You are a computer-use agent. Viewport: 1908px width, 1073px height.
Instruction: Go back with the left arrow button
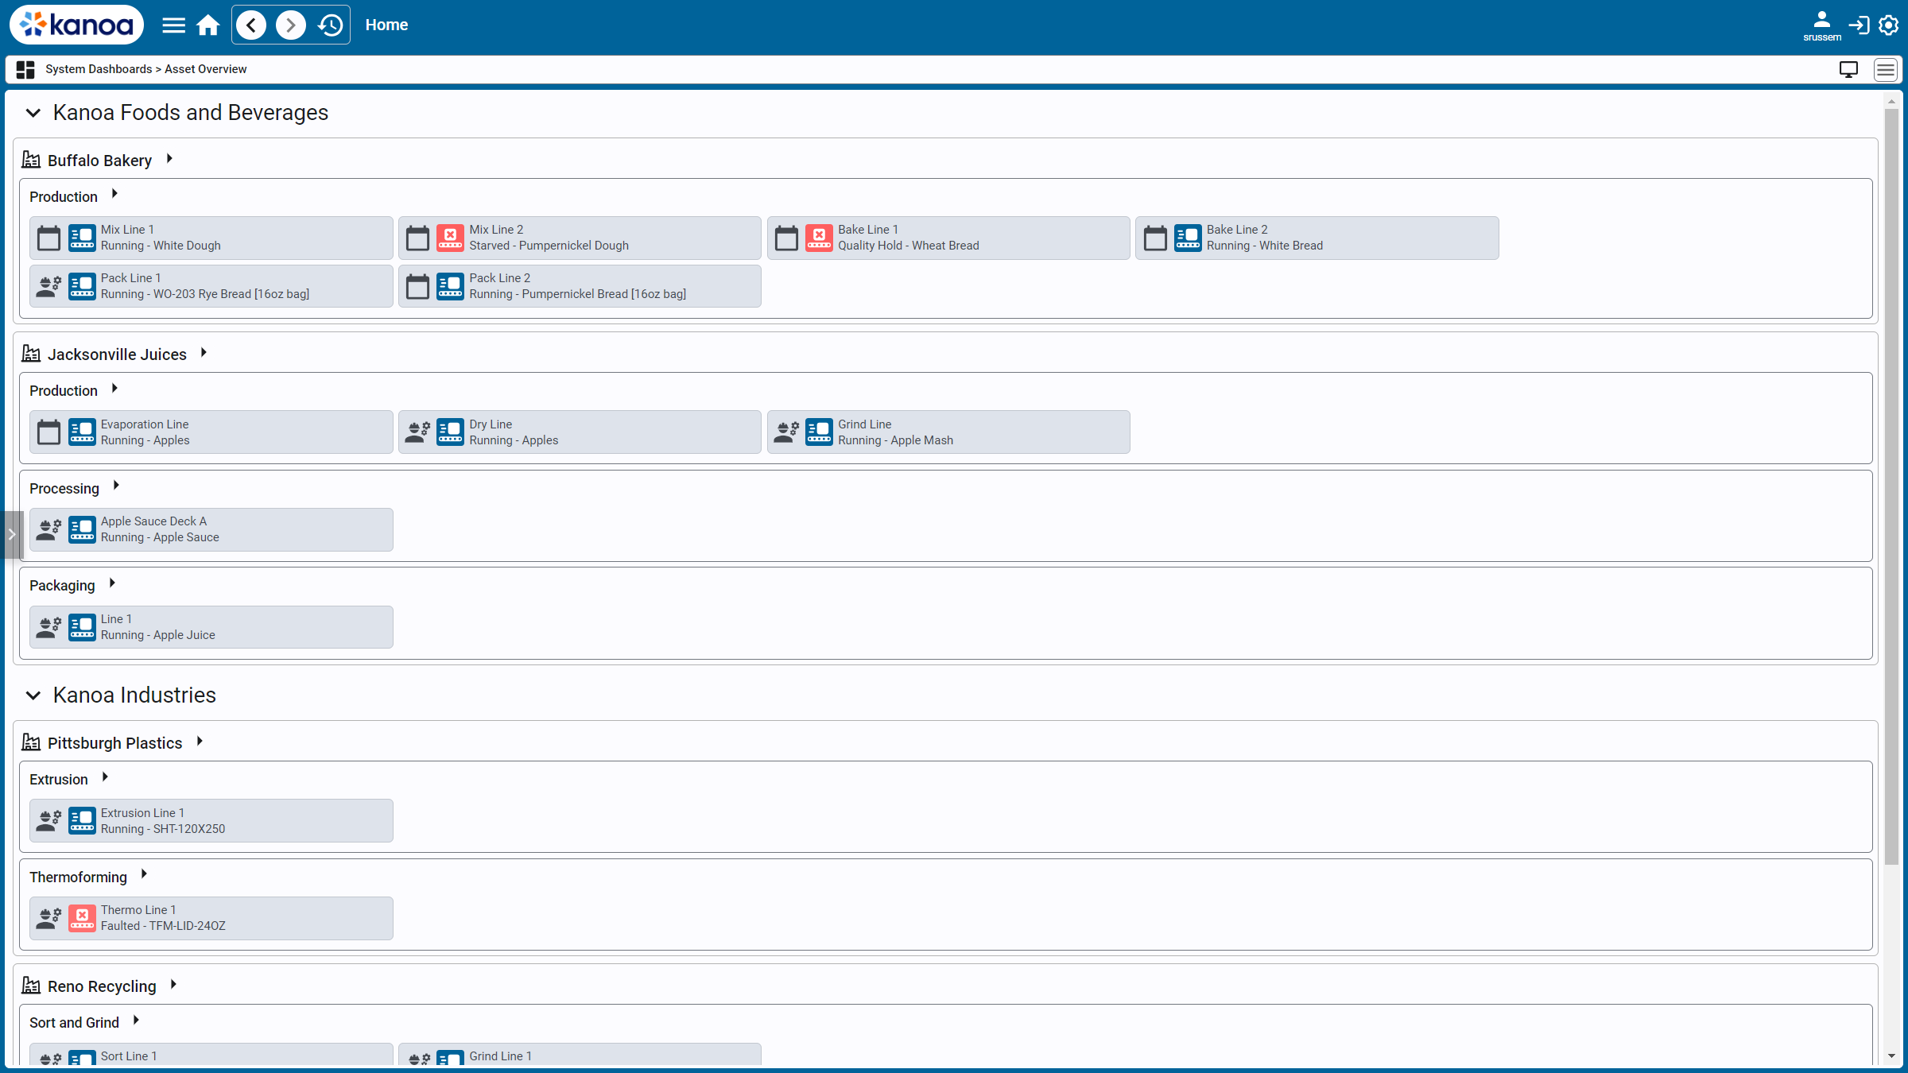point(251,25)
